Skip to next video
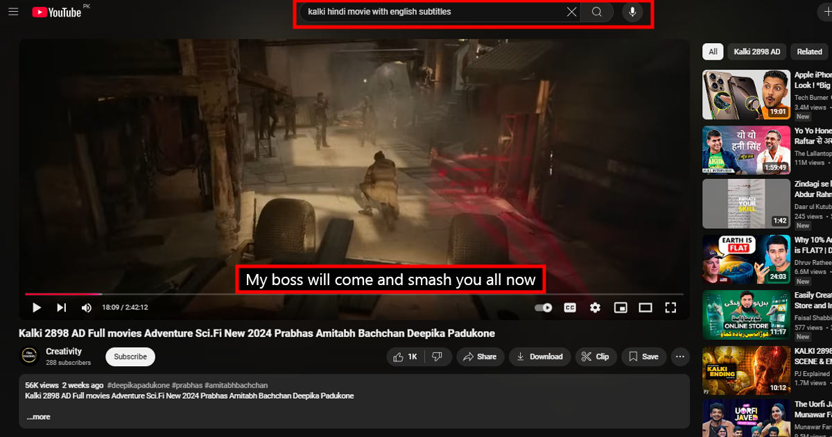This screenshot has height=437, width=832. click(62, 307)
